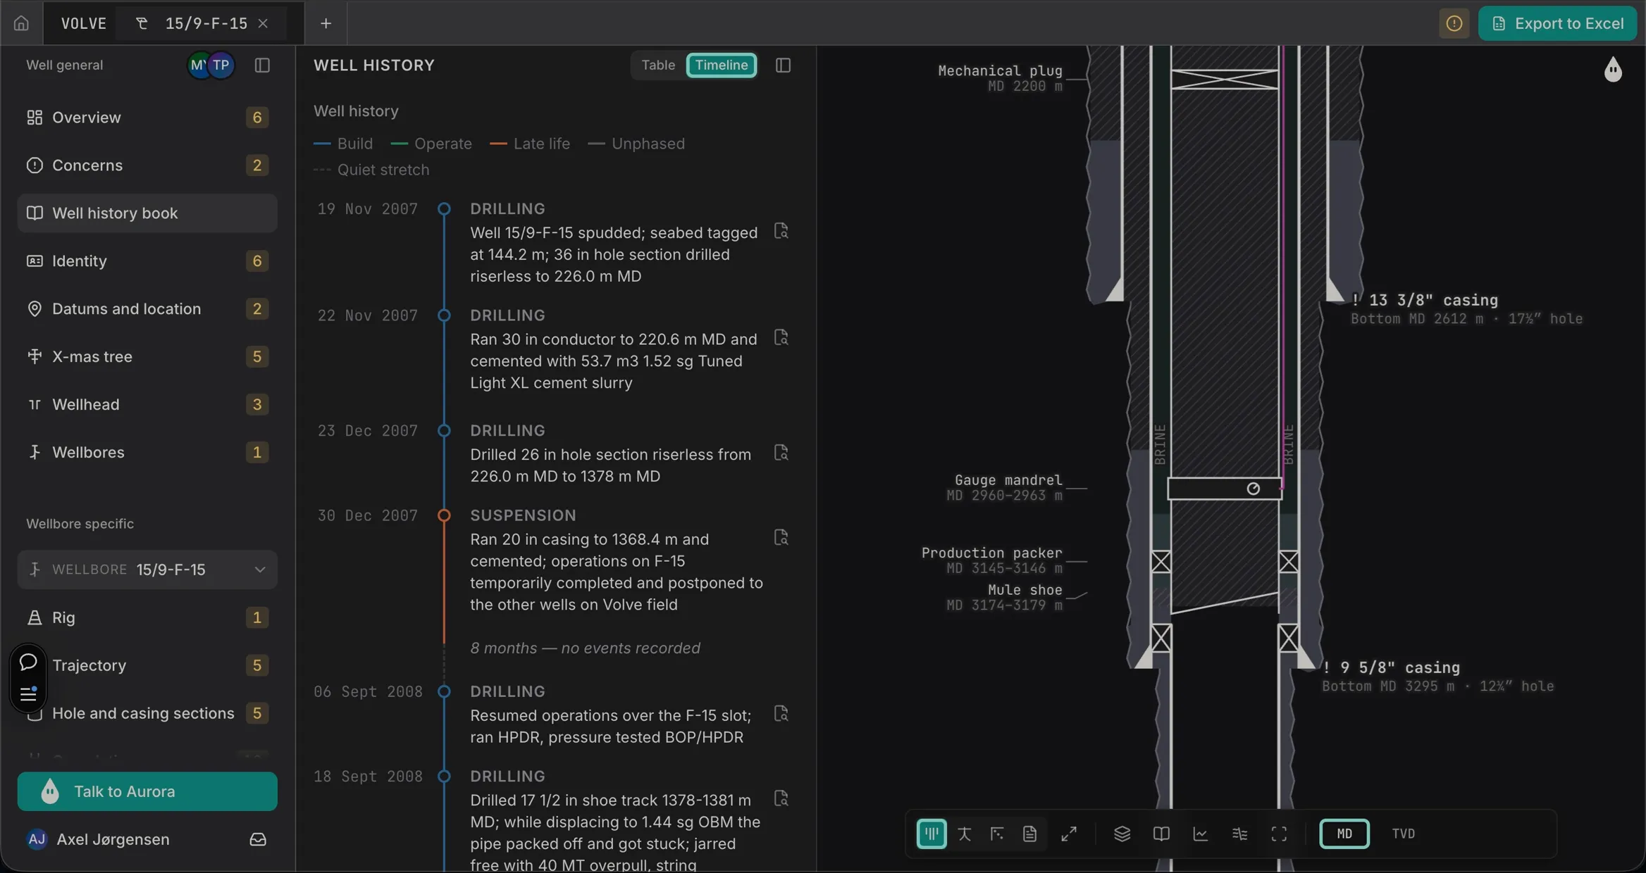Switch depth reference to TVD

[1403, 834]
